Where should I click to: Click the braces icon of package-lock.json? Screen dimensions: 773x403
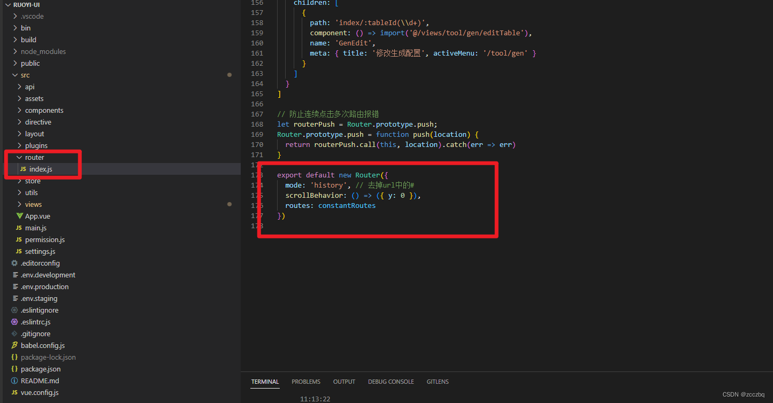pos(15,357)
